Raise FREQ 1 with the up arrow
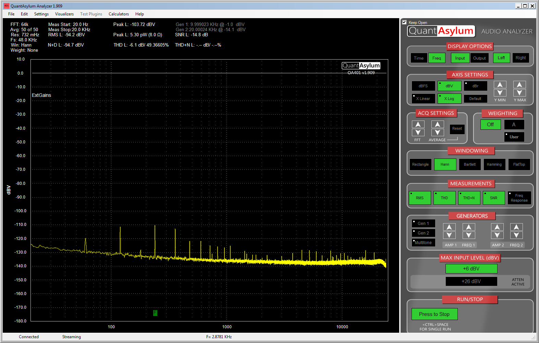Image resolution: width=539 pixels, height=343 pixels. [x=469, y=227]
